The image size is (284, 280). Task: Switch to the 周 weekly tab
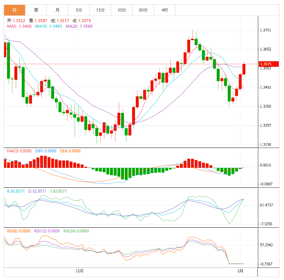(36, 10)
